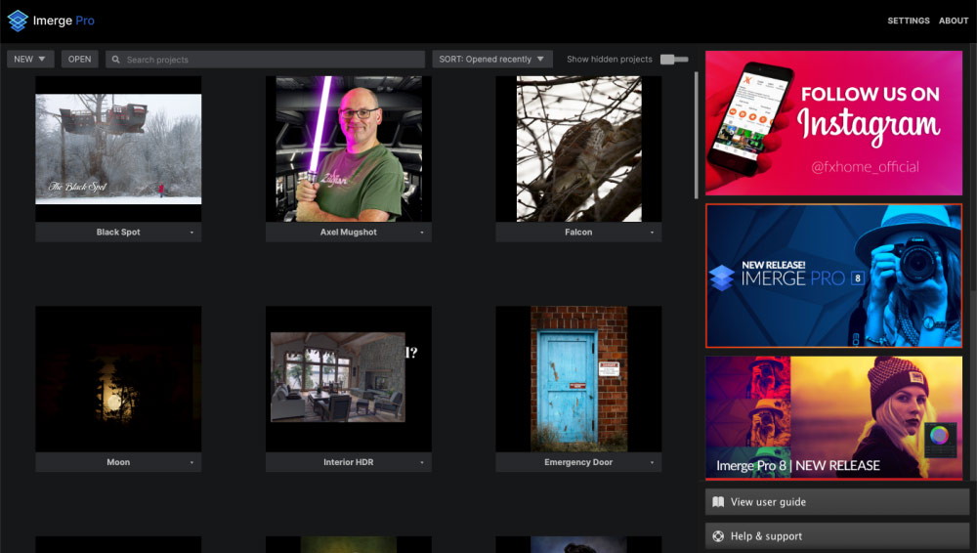The image size is (977, 553).
Task: Click the Imerge Pro logo icon
Action: 18,21
